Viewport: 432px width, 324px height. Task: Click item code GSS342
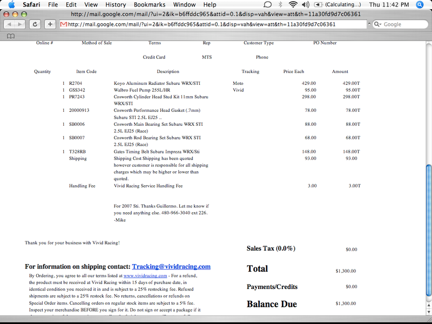77,90
